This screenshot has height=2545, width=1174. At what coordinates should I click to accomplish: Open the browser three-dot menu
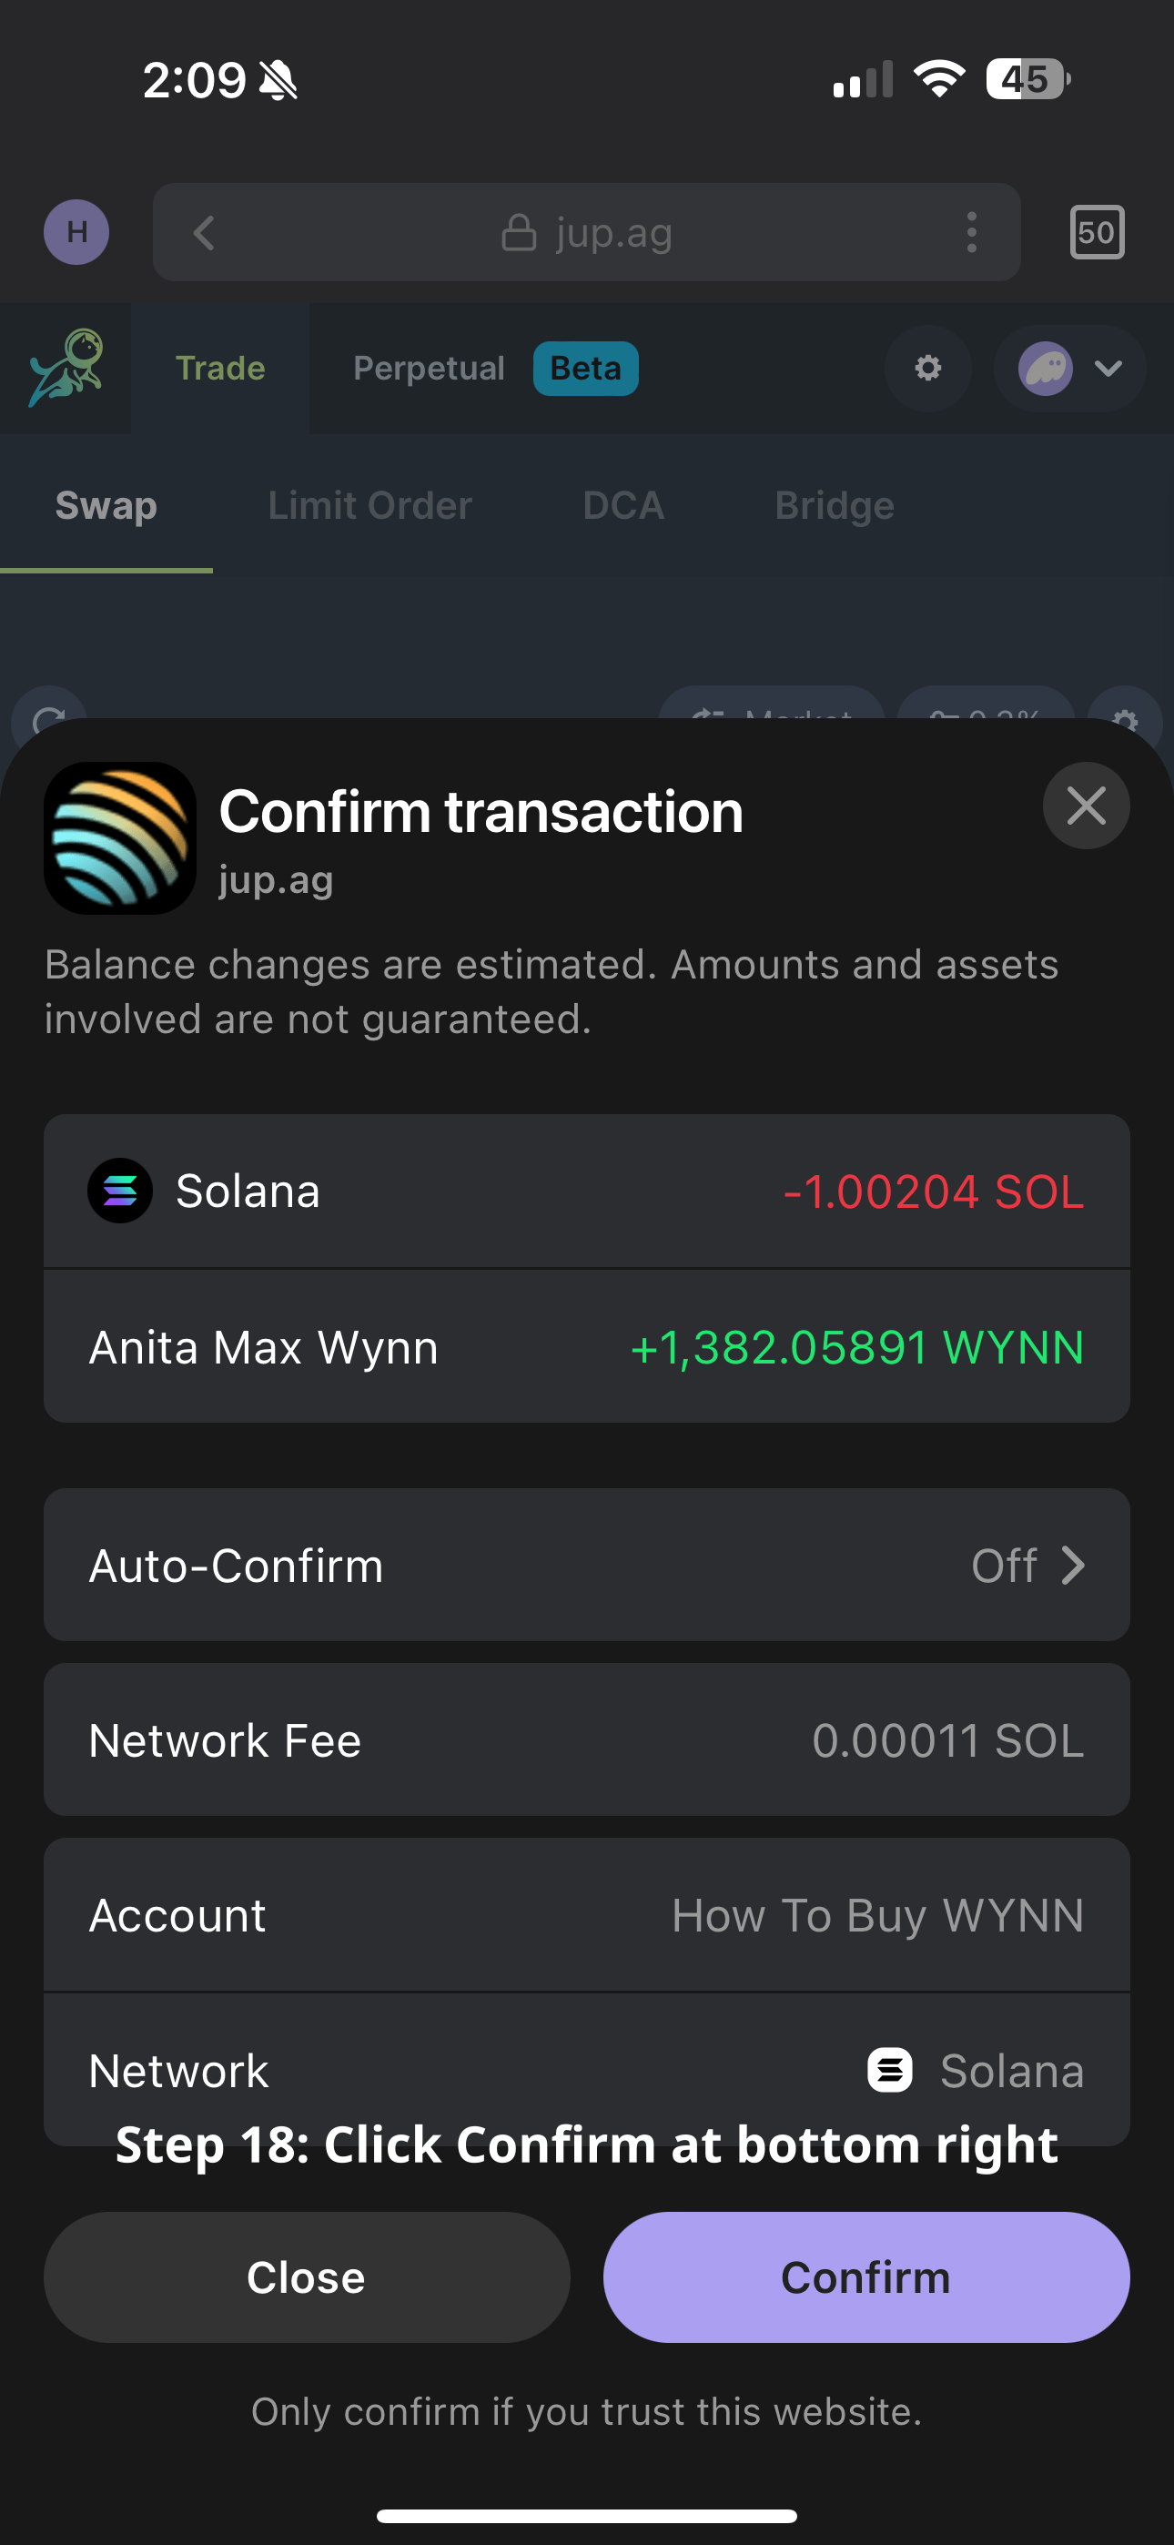pyautogui.click(x=971, y=232)
